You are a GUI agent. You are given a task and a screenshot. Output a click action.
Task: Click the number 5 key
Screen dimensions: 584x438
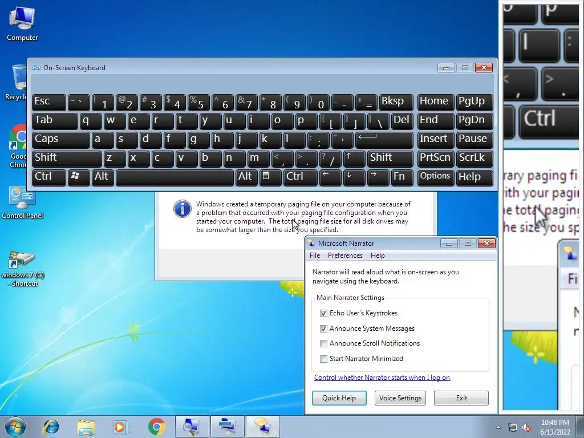click(198, 103)
